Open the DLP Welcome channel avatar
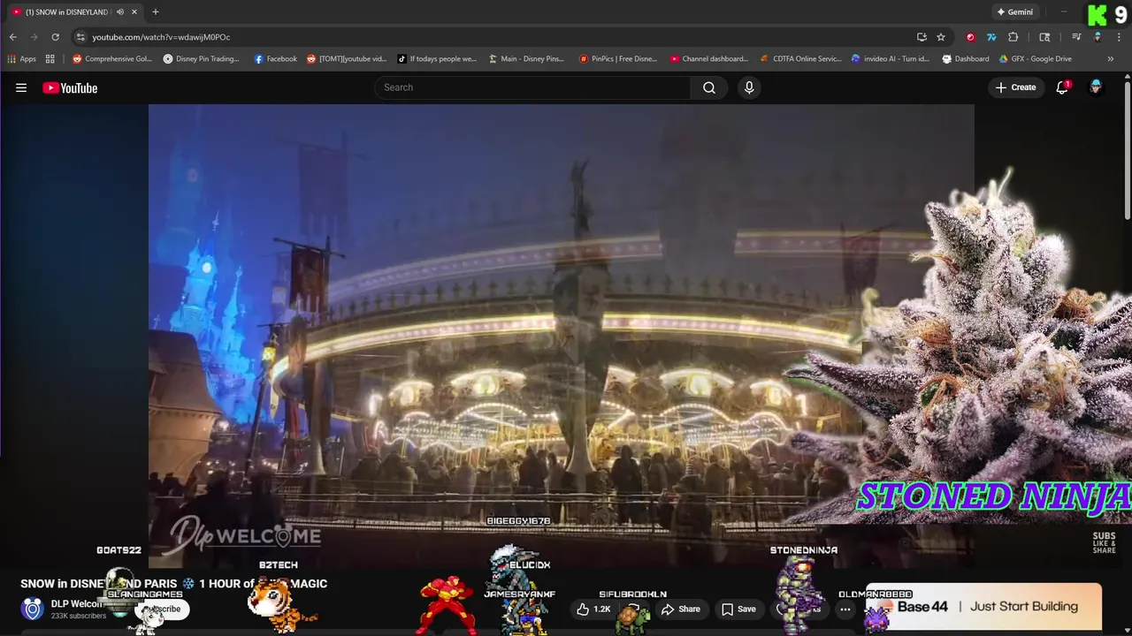The image size is (1132, 636). [33, 609]
